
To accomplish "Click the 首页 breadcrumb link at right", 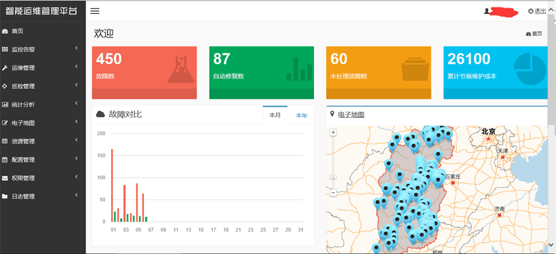I will click(534, 33).
